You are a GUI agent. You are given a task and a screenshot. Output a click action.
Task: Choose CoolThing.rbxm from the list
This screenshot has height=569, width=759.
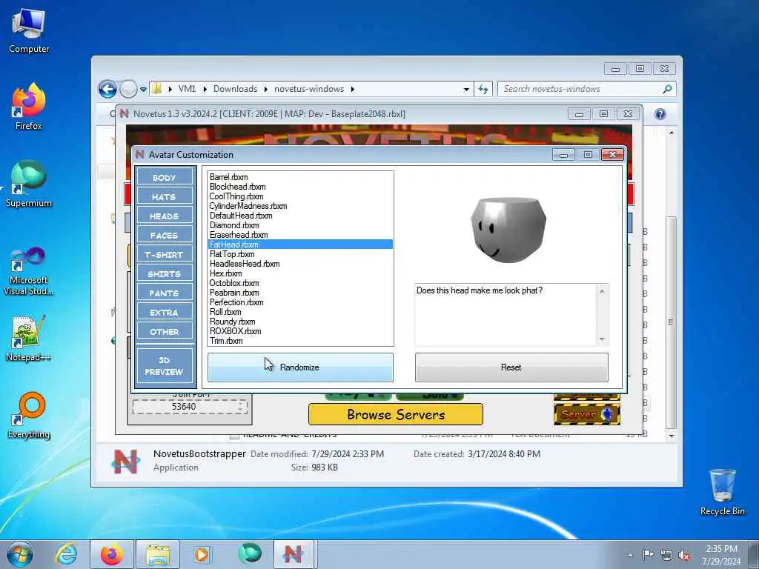point(300,196)
